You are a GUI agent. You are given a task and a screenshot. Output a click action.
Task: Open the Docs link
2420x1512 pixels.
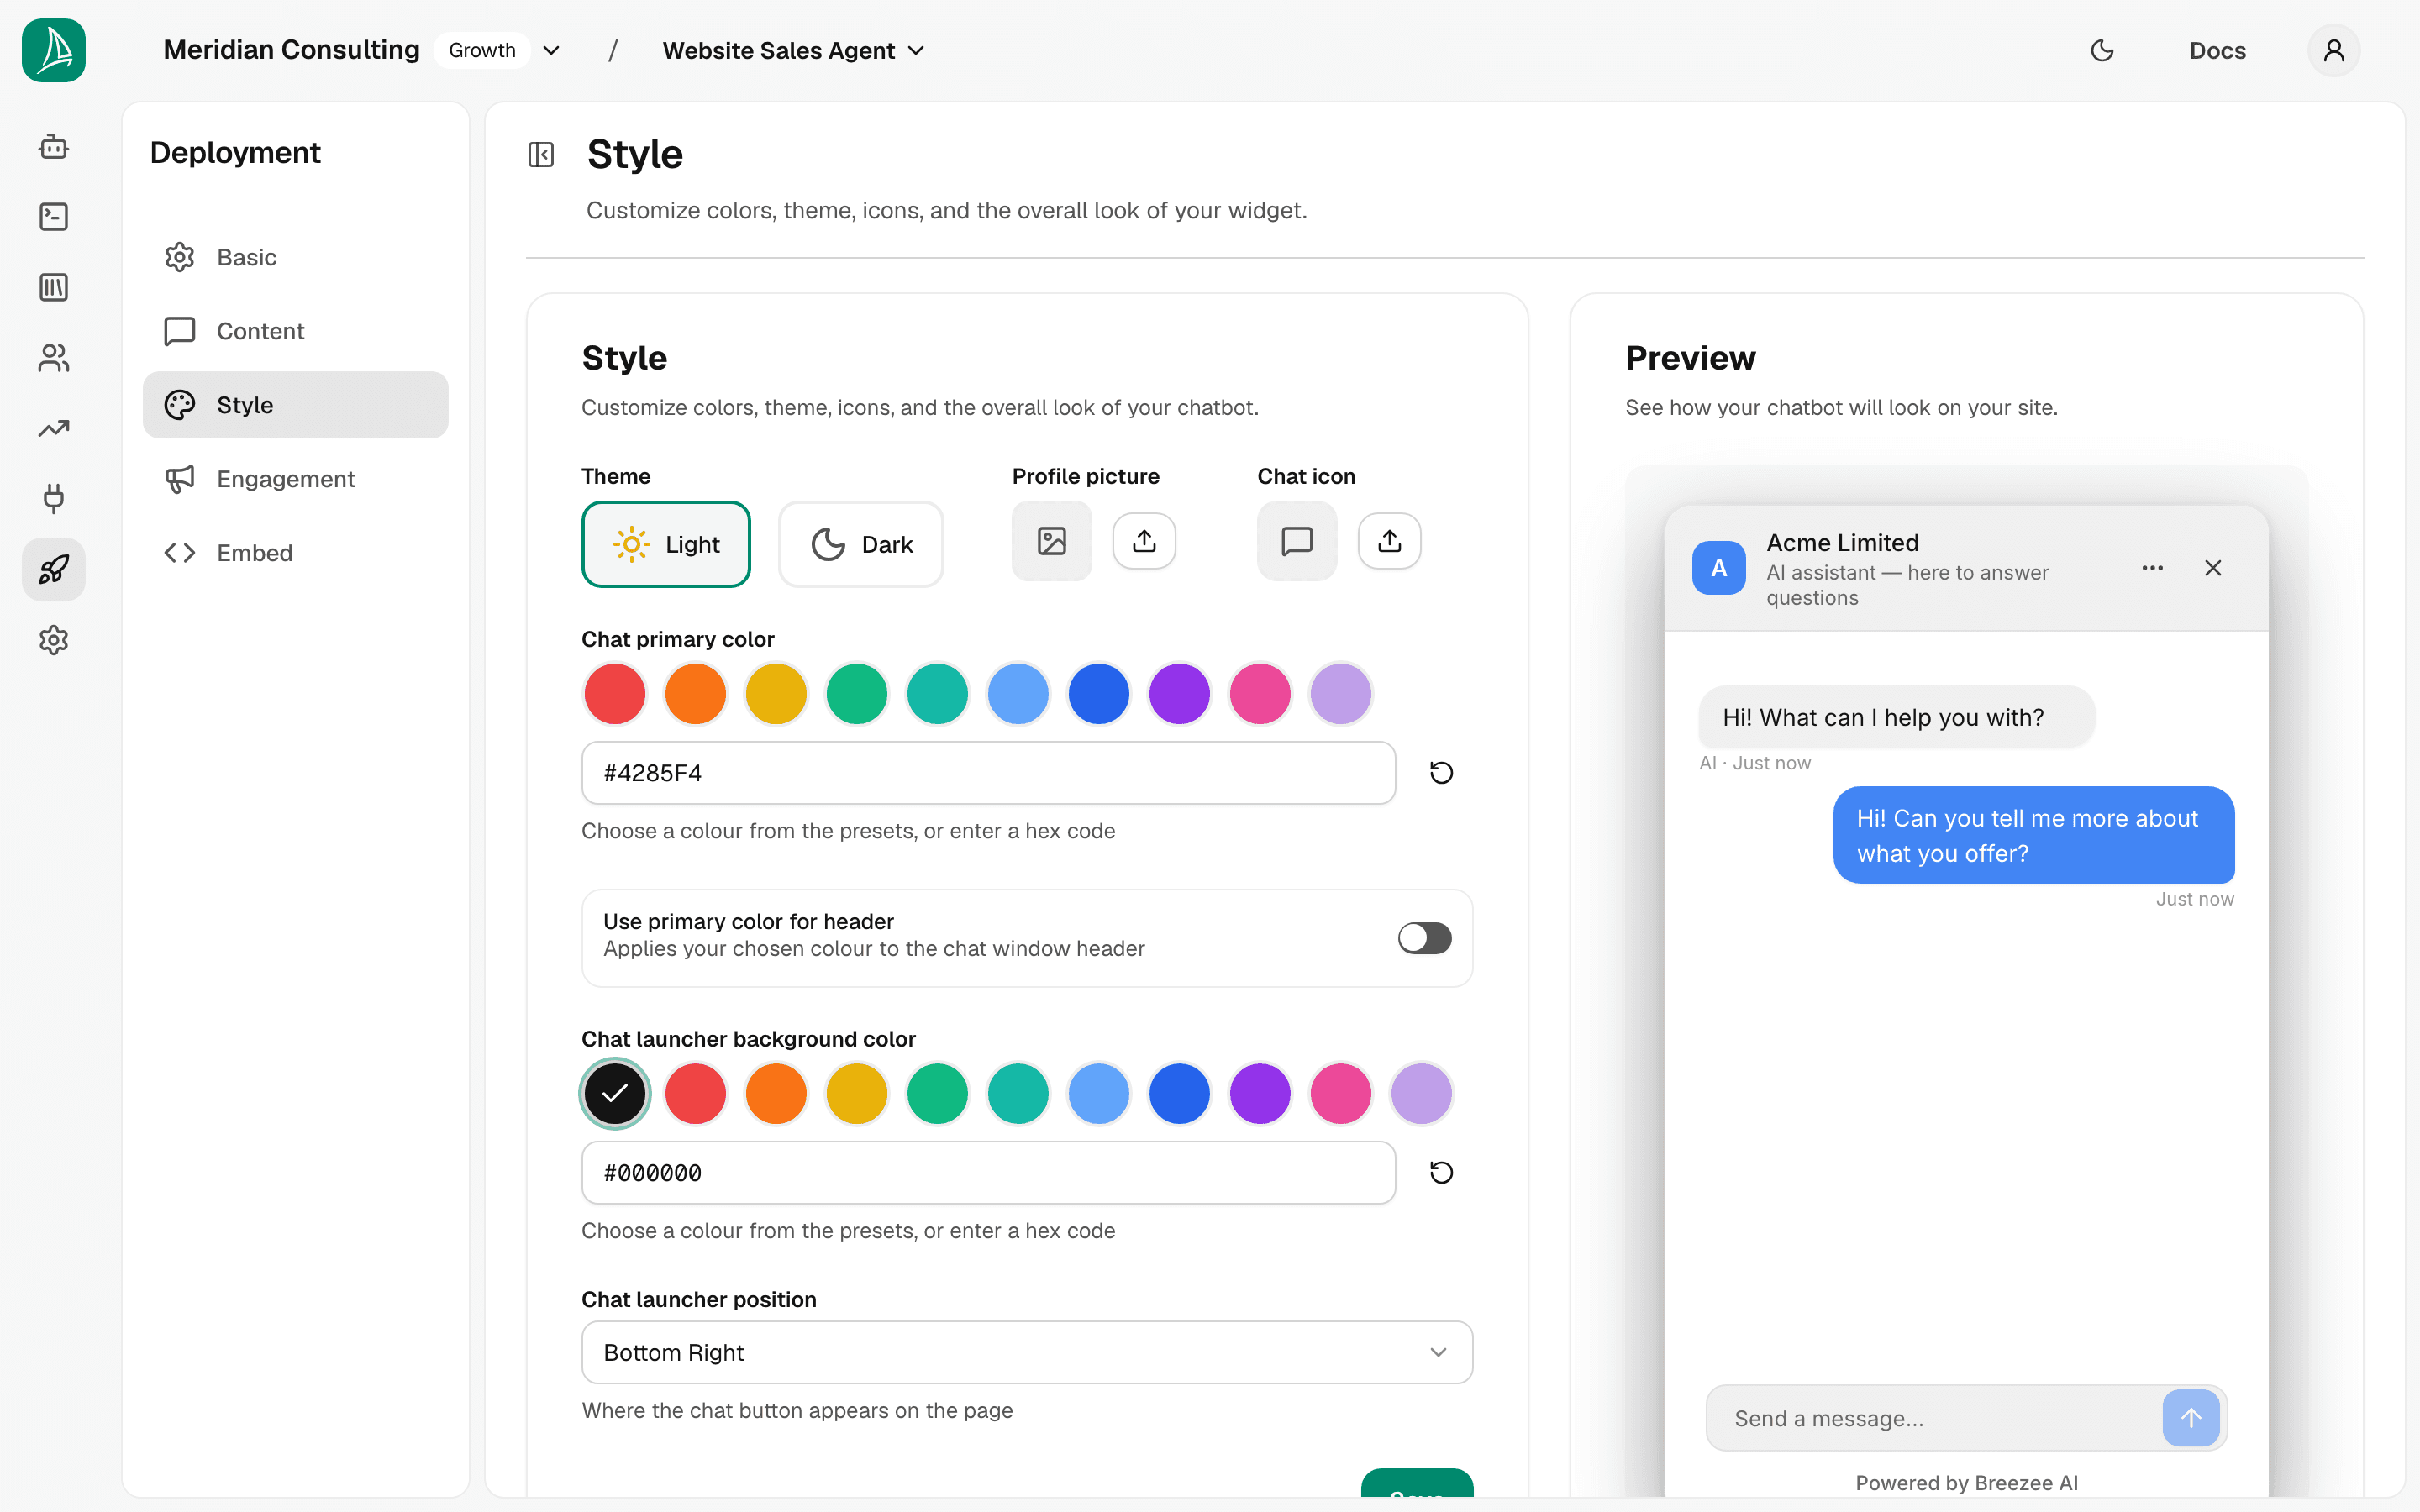coord(2217,50)
